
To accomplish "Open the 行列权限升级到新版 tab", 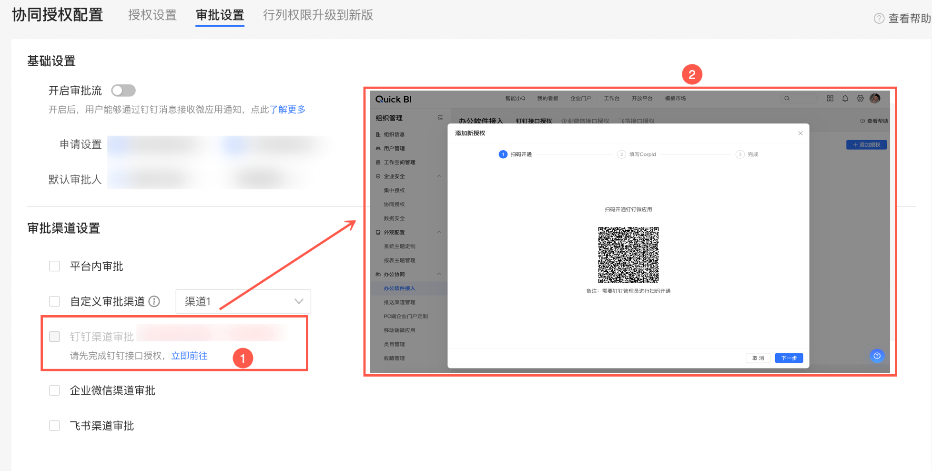I will (318, 15).
